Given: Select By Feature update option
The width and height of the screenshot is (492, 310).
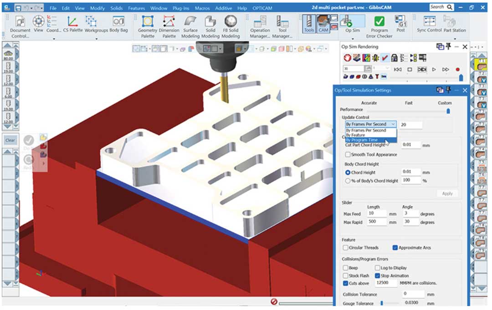Looking at the screenshot, I should tap(355, 135).
